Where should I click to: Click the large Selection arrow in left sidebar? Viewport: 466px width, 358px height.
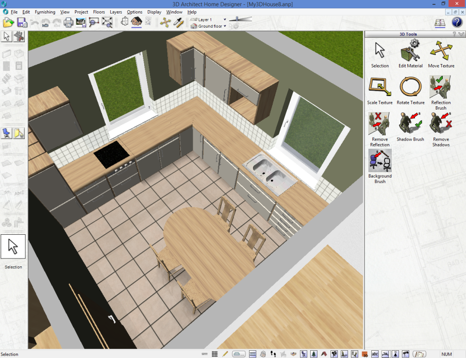13,246
